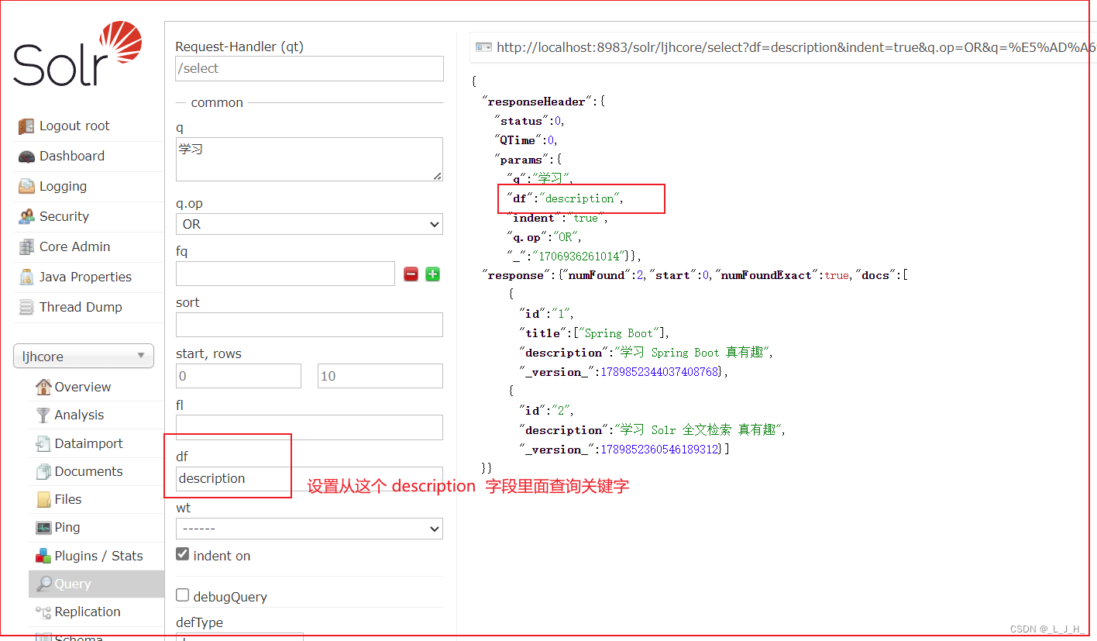This screenshot has height=641, width=1097.
Task: Click the Logout root door icon
Action: [x=26, y=126]
